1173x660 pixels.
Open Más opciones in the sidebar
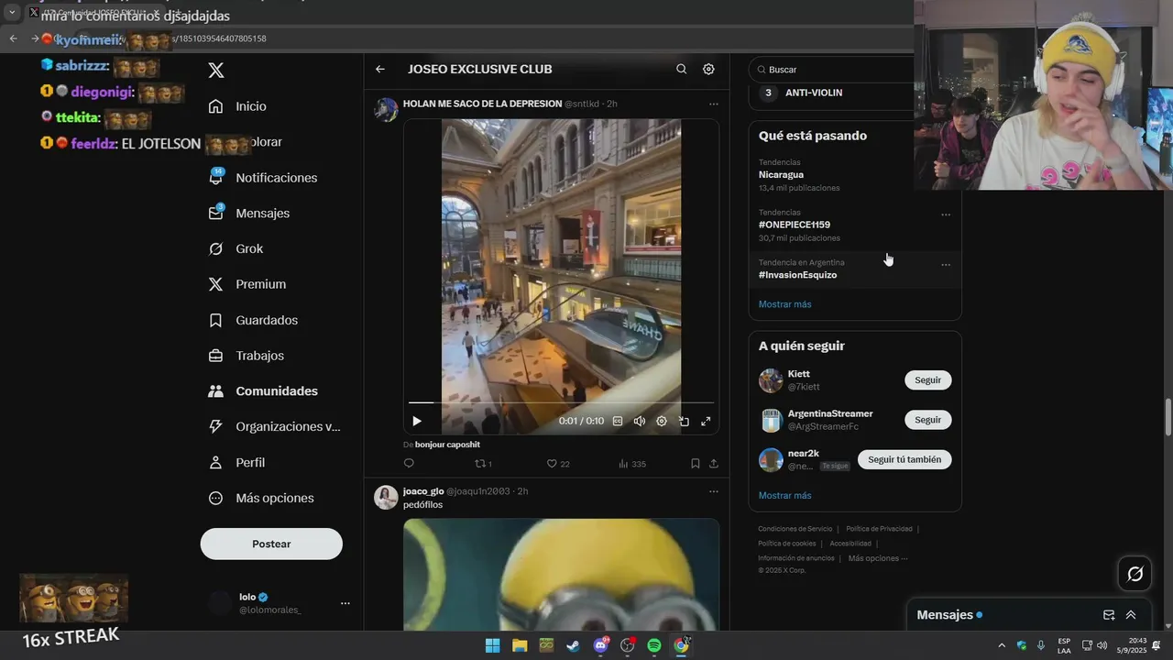pyautogui.click(x=261, y=498)
